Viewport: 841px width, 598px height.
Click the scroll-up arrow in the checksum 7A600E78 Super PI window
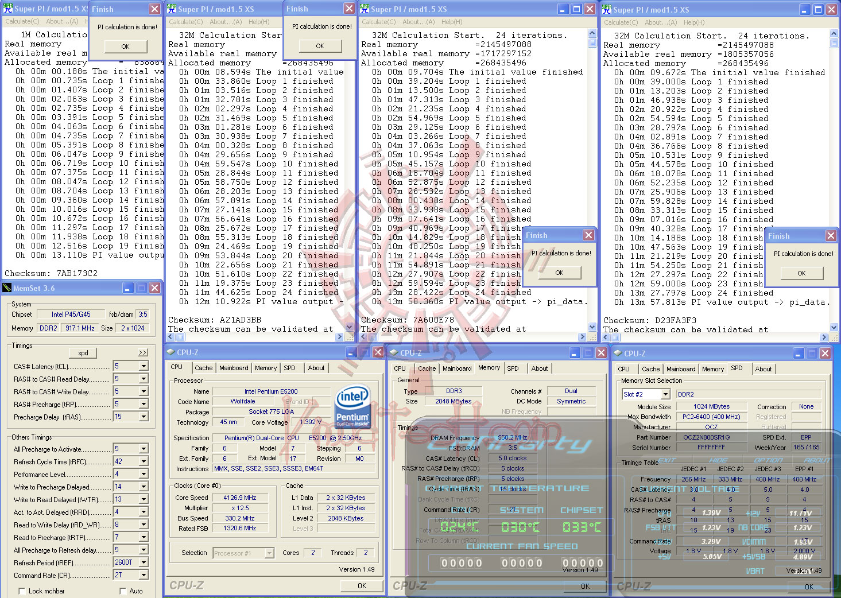click(592, 34)
